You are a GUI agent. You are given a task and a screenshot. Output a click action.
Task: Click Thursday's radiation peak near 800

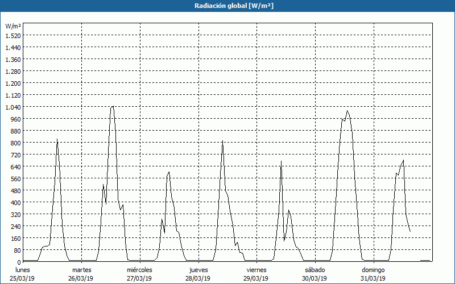[222, 141]
